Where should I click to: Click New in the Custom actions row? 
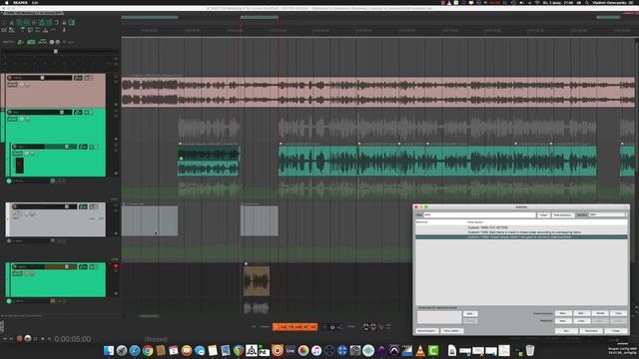click(x=563, y=313)
